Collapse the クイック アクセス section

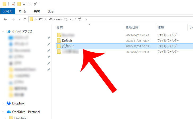[x=3, y=31]
